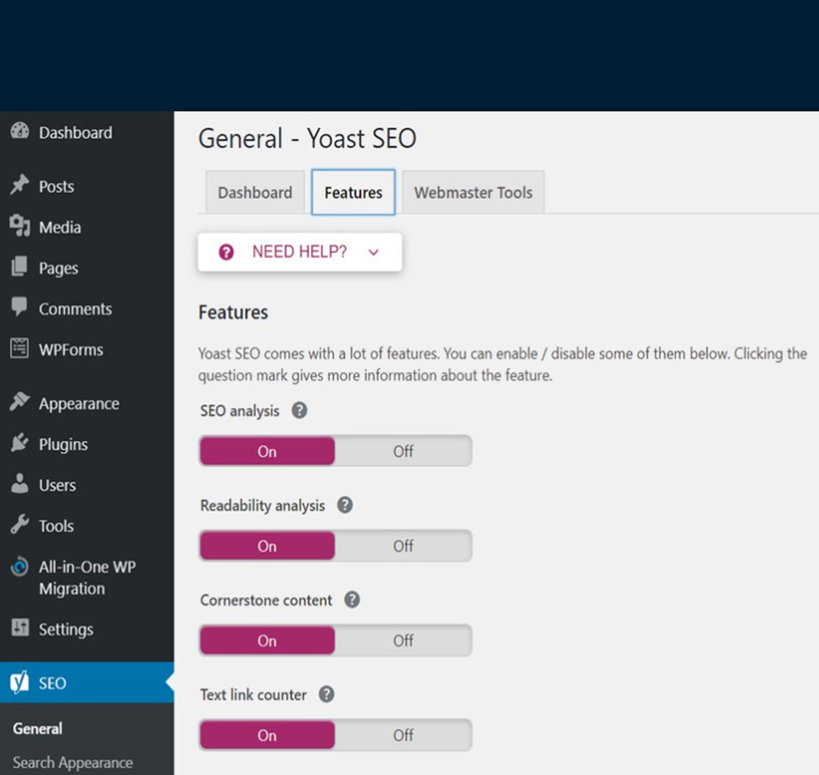This screenshot has height=775, width=819.
Task: Click the help icon beside Text link counter
Action: point(327,695)
